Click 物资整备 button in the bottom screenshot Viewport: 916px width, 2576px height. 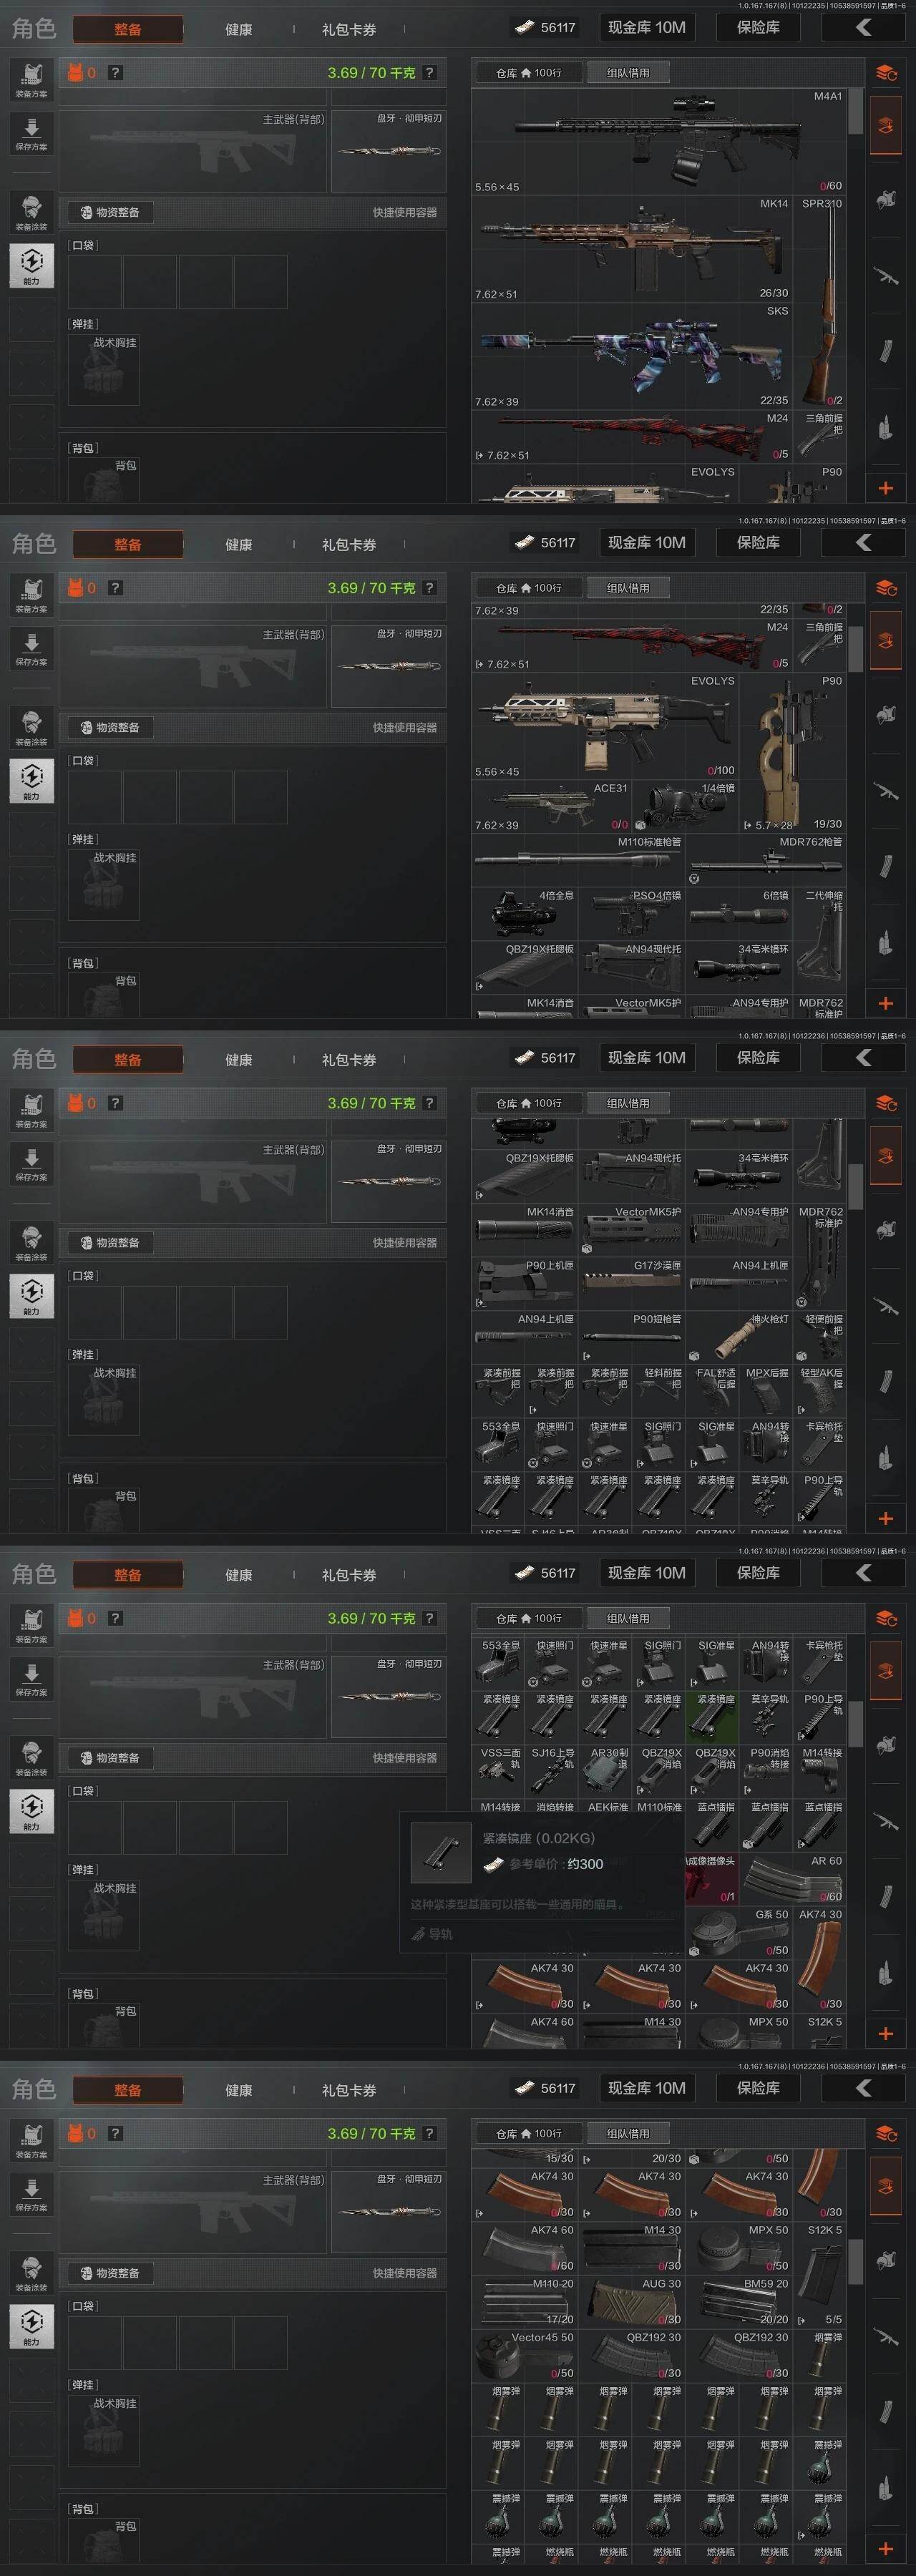click(x=111, y=2273)
